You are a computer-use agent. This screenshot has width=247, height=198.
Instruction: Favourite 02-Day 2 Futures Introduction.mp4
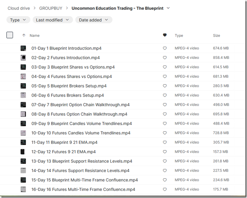165,58
